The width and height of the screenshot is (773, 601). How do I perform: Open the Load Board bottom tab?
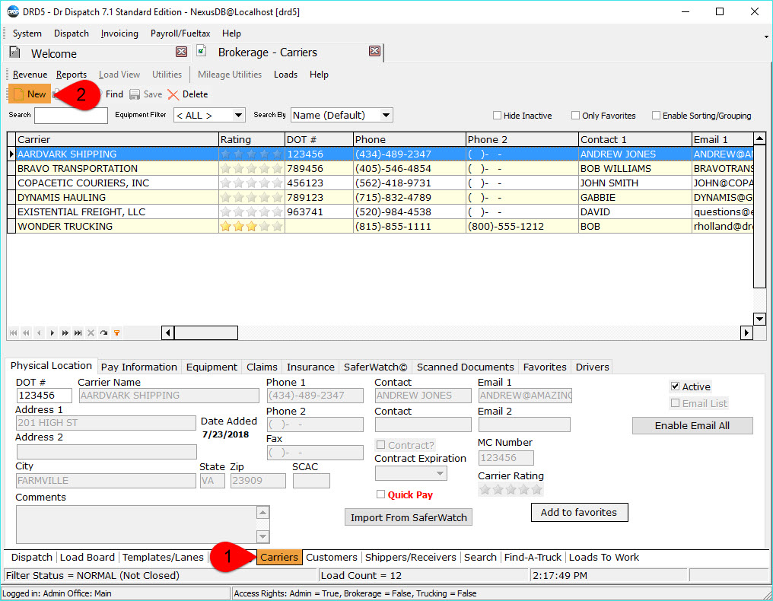click(x=87, y=557)
